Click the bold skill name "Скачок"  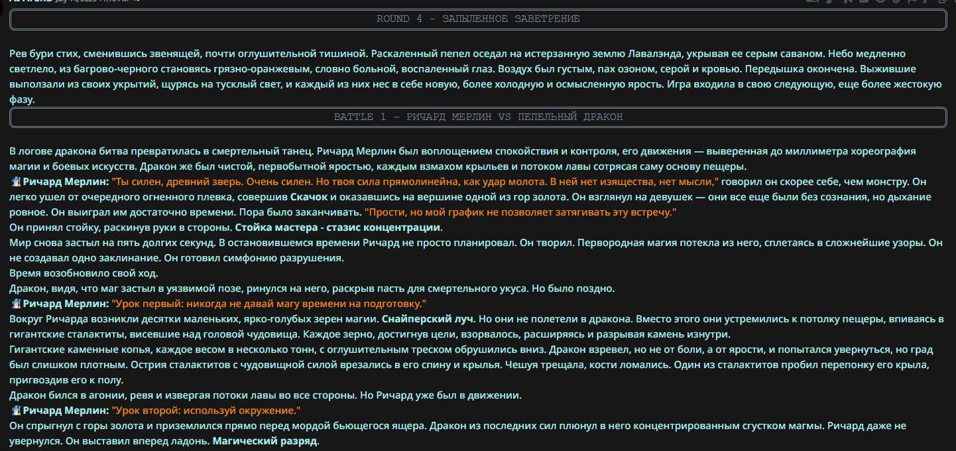309,197
